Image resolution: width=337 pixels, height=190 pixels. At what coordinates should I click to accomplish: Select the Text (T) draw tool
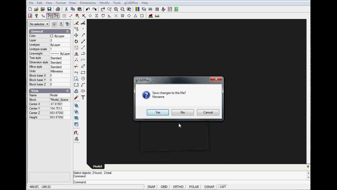tap(83, 97)
